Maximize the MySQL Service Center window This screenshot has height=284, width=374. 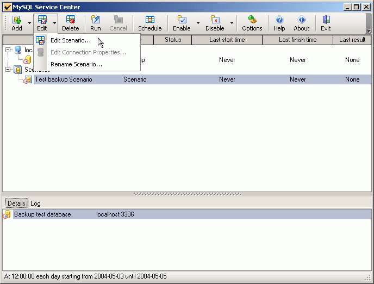(357, 7)
